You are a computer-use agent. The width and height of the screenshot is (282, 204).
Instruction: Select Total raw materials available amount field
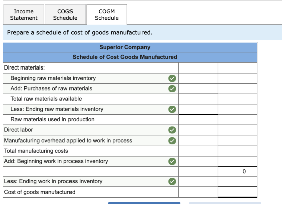pos(198,99)
